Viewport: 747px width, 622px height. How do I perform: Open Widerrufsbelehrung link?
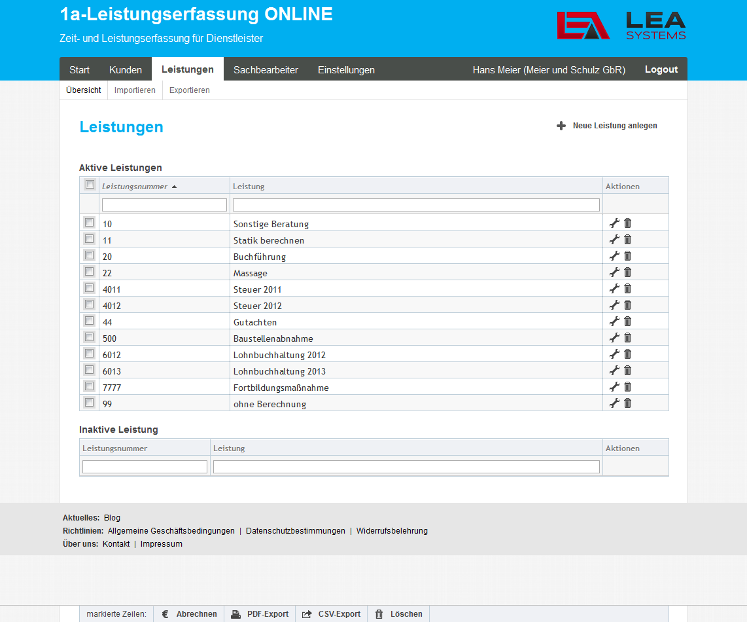pyautogui.click(x=392, y=531)
